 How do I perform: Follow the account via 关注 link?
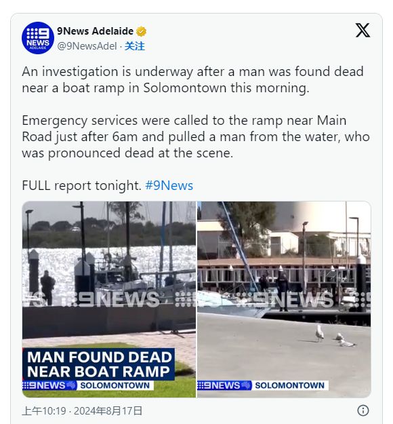click(x=135, y=46)
